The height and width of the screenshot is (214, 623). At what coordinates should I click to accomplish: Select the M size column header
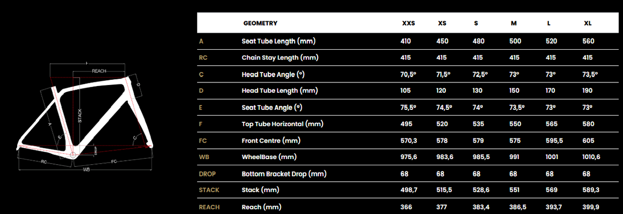tap(513, 23)
